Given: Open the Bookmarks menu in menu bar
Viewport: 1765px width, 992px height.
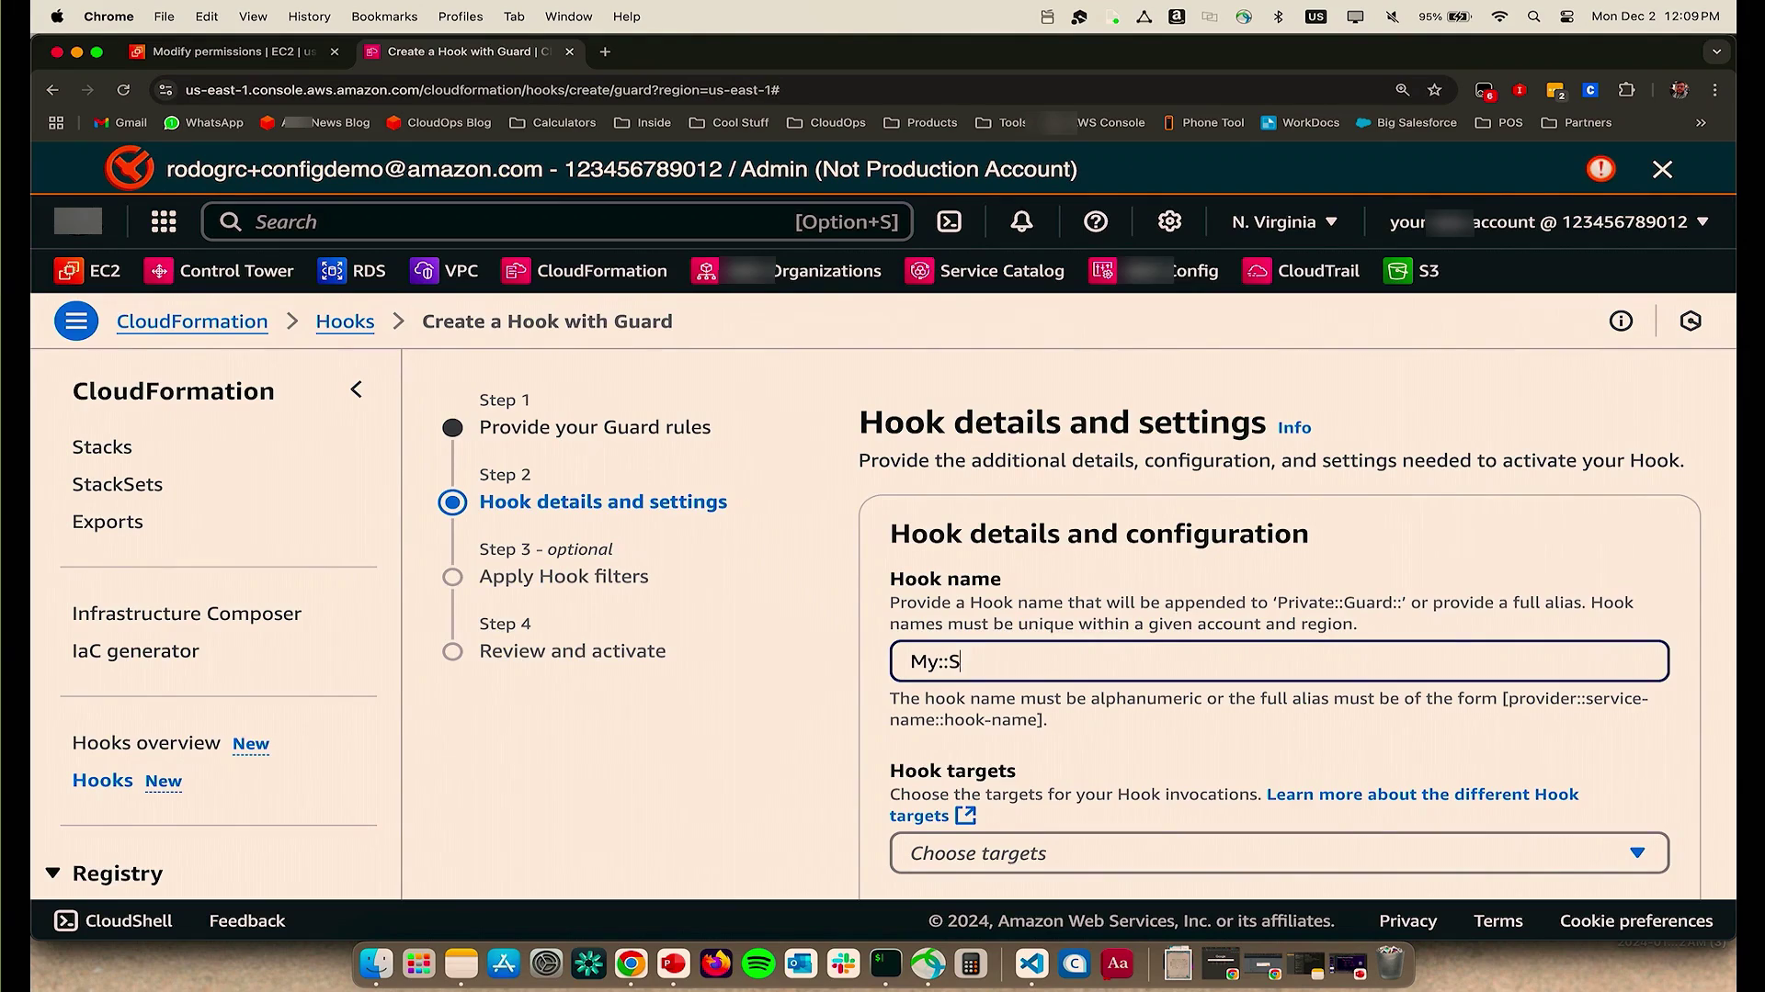Looking at the screenshot, I should click(x=384, y=17).
